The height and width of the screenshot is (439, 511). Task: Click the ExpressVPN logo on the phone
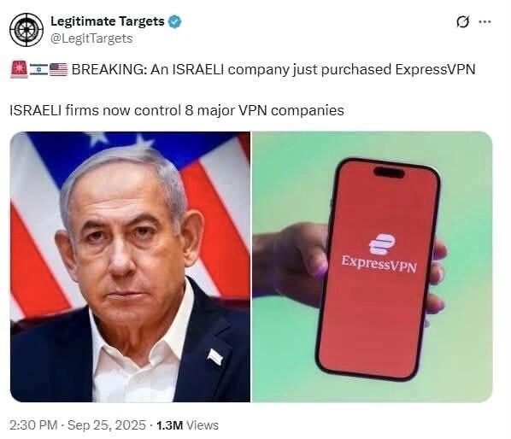point(379,254)
